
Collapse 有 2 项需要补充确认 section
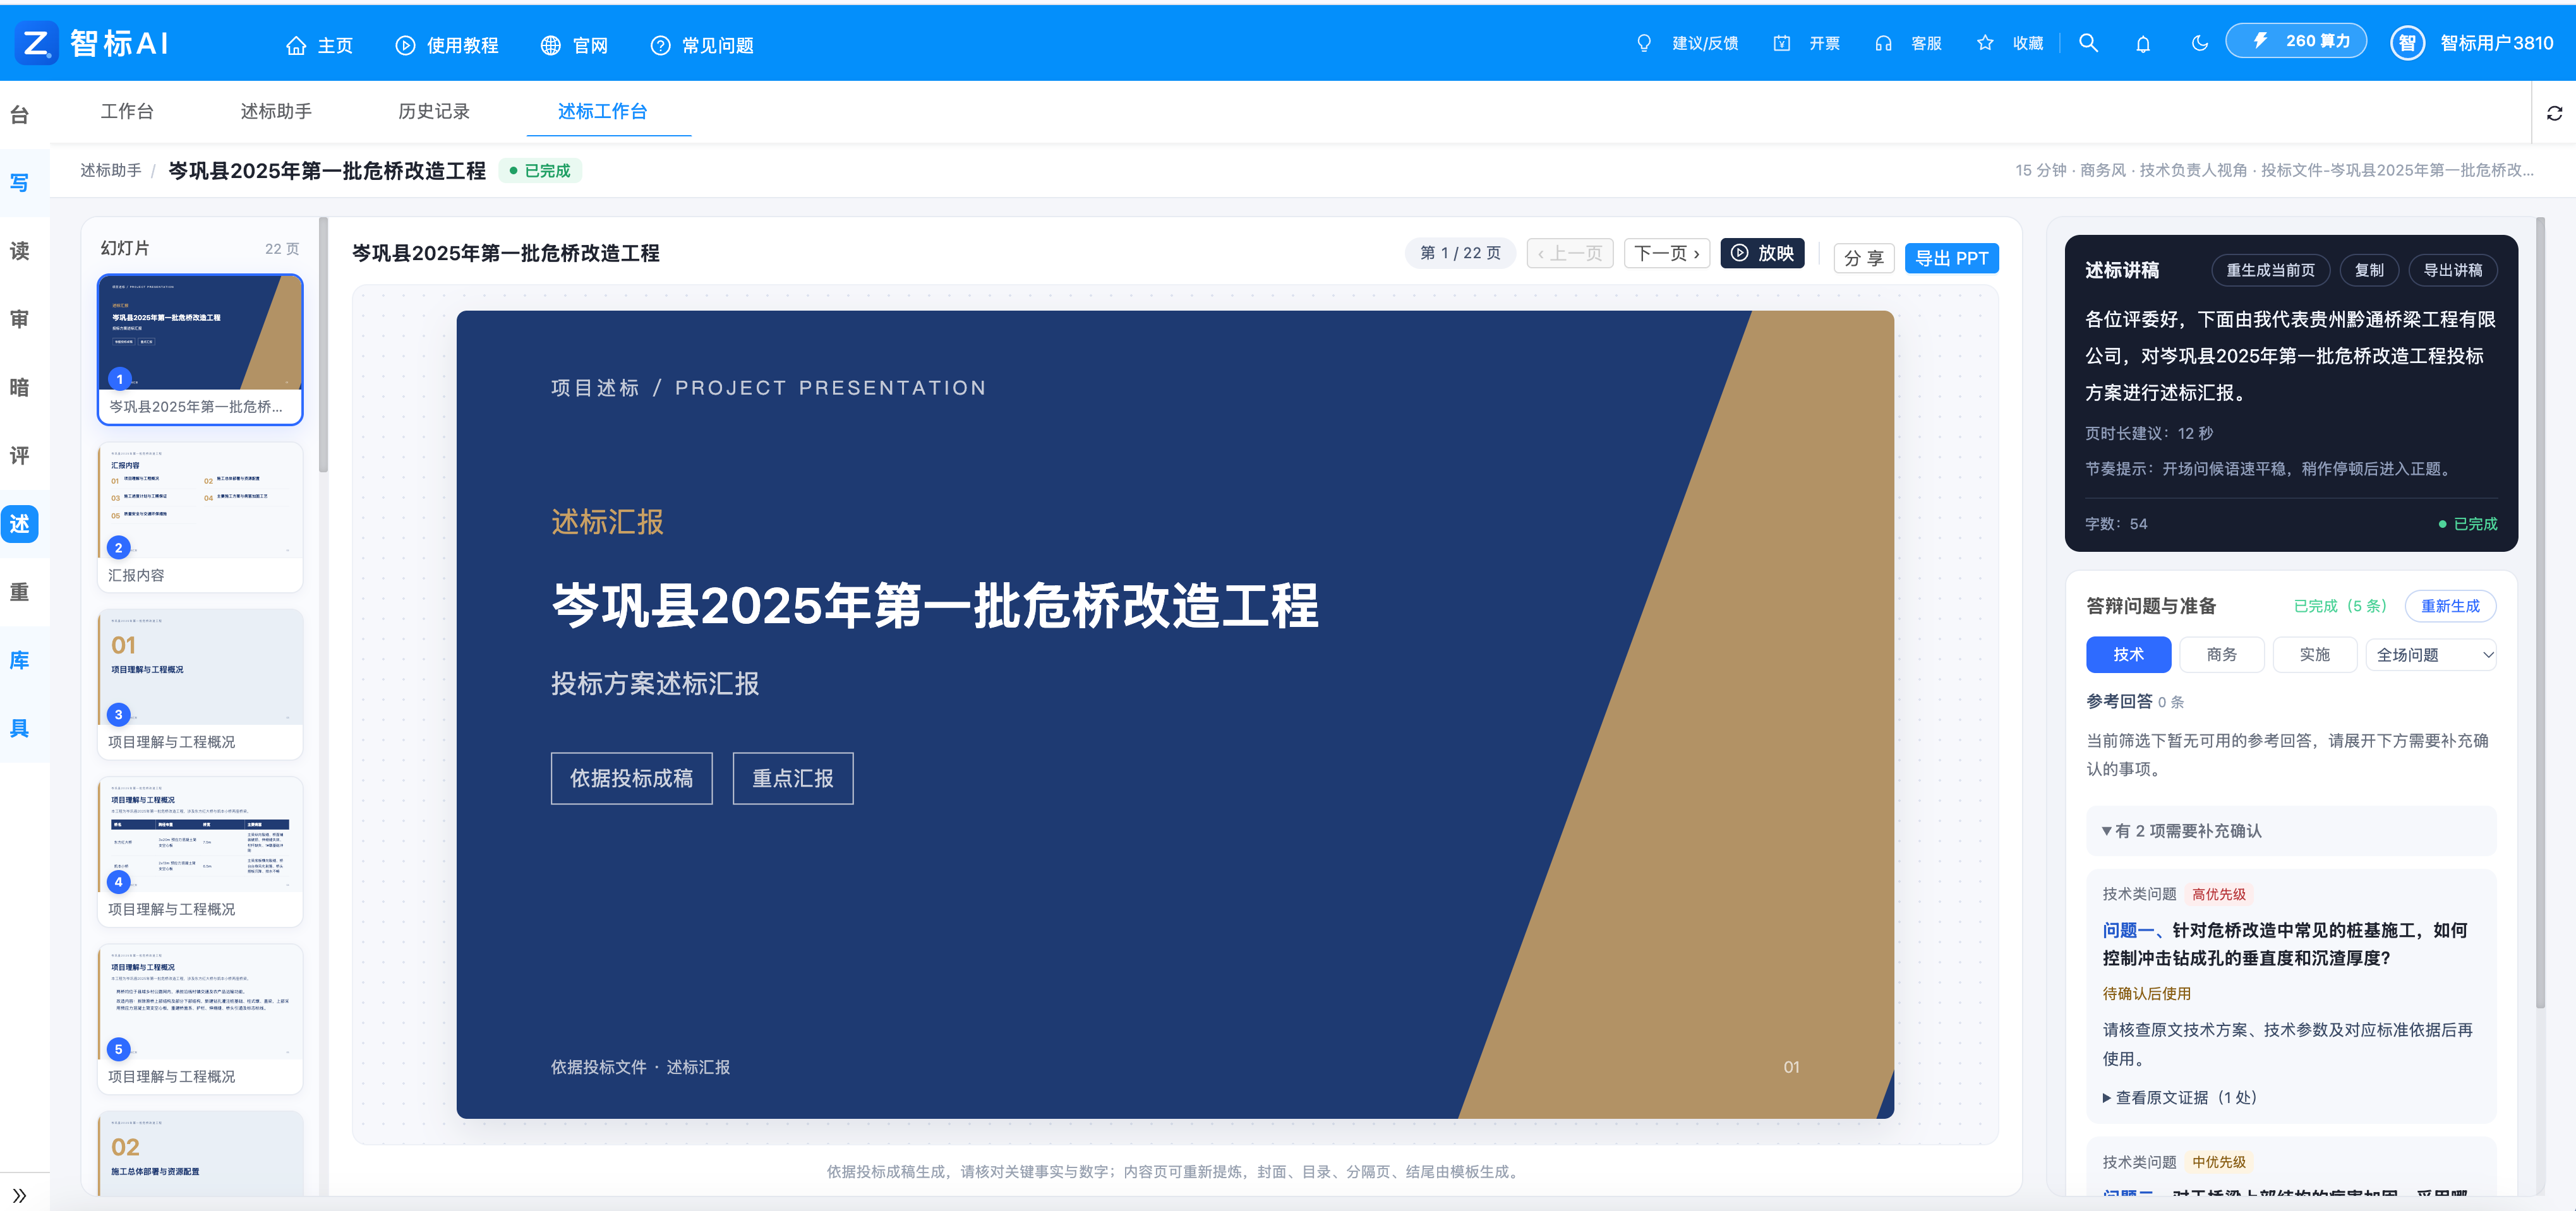2290,830
